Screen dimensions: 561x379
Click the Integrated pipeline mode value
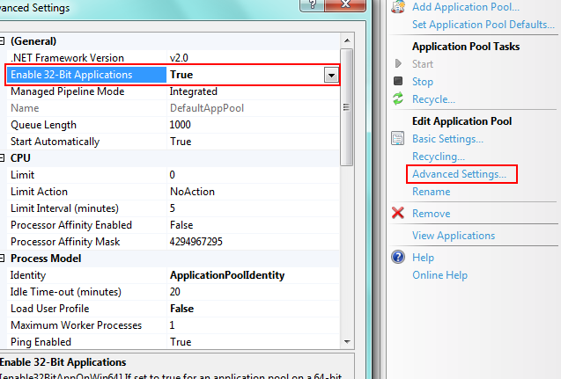[x=193, y=91]
